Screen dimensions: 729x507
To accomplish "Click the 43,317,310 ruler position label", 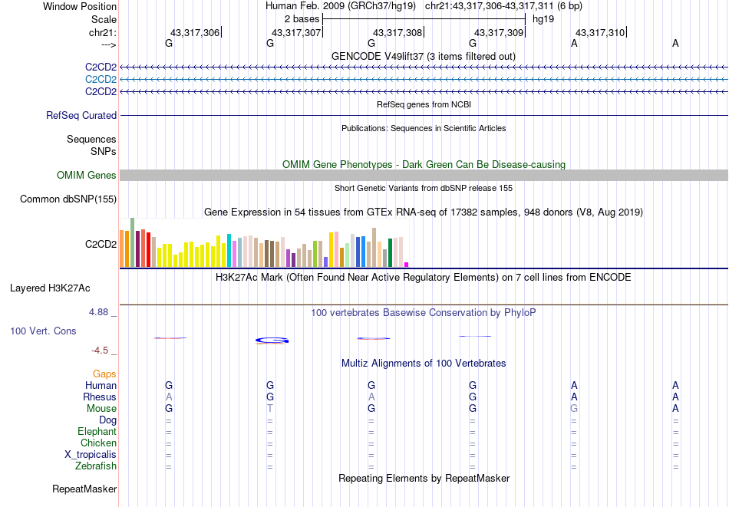I will (x=600, y=32).
